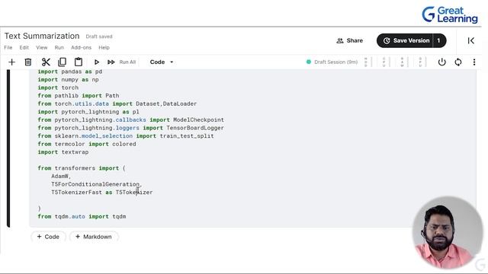
Task: Click the 'import pytorch_lightning as pl' line
Action: [88, 112]
